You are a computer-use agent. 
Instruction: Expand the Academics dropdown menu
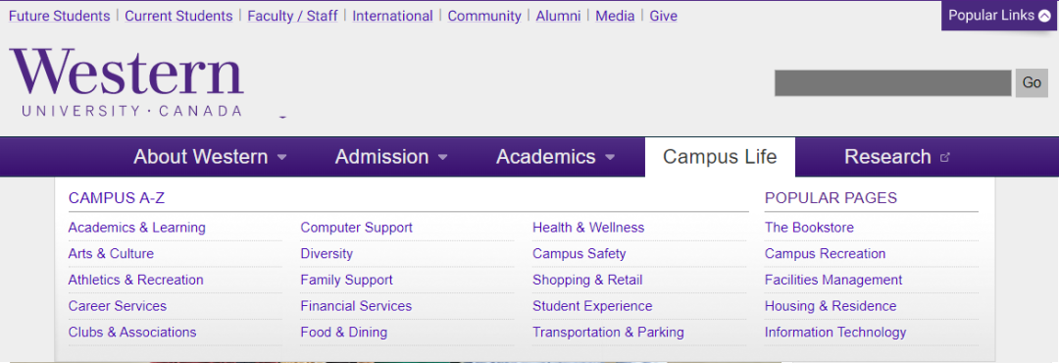[556, 157]
